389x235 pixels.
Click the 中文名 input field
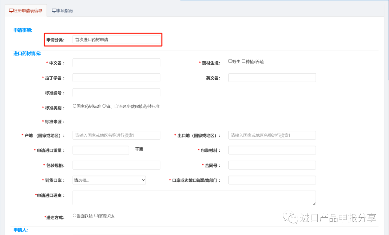[x=116, y=62]
